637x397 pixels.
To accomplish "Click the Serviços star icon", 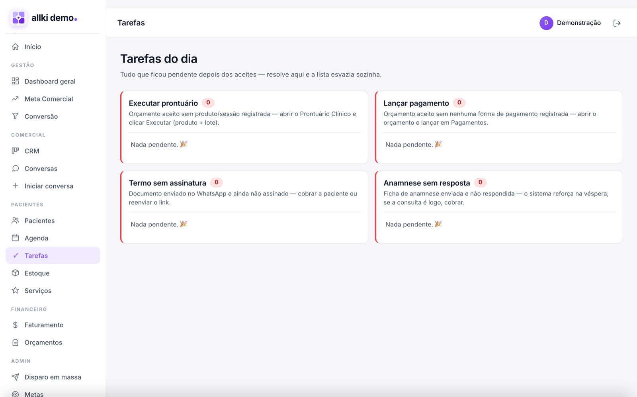I will tap(15, 291).
